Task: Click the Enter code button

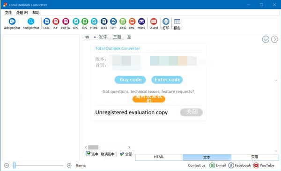Action: point(167,80)
